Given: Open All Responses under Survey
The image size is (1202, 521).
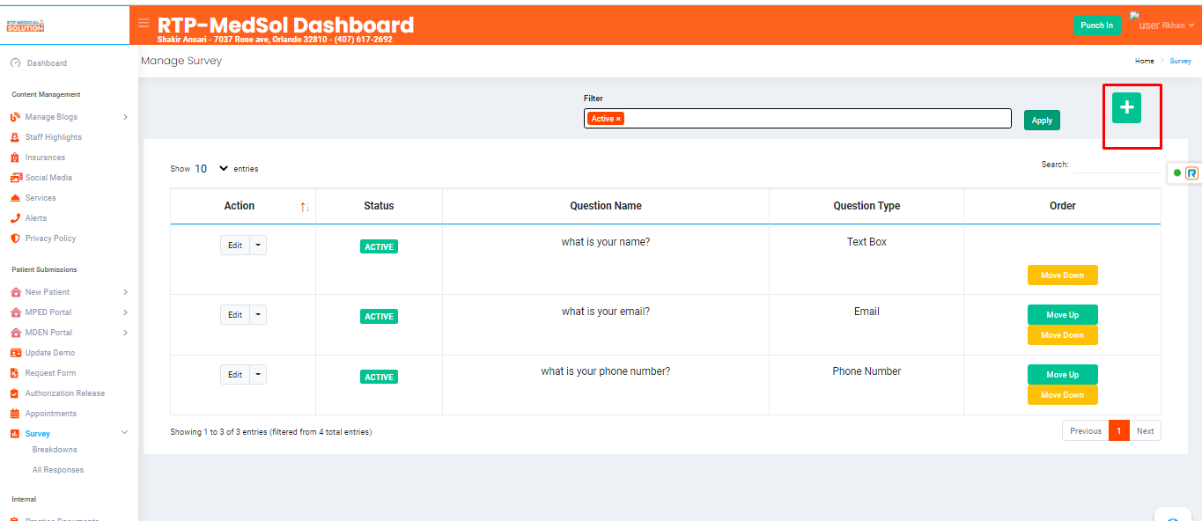Looking at the screenshot, I should point(58,470).
